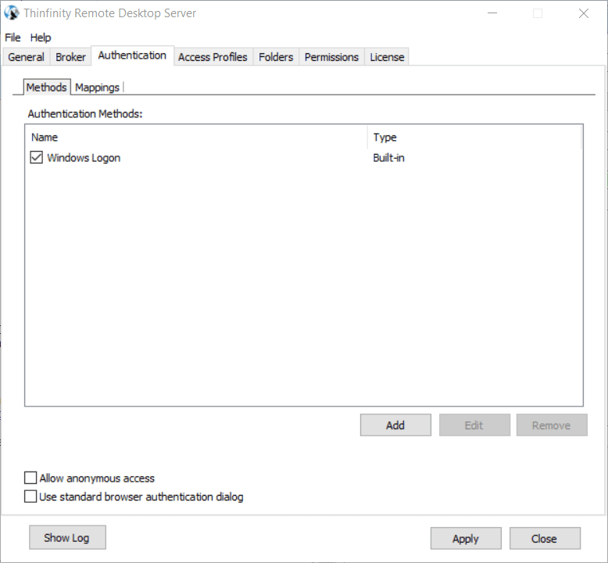
Task: Enable Allow anonymous access checkbox
Action: coord(30,478)
